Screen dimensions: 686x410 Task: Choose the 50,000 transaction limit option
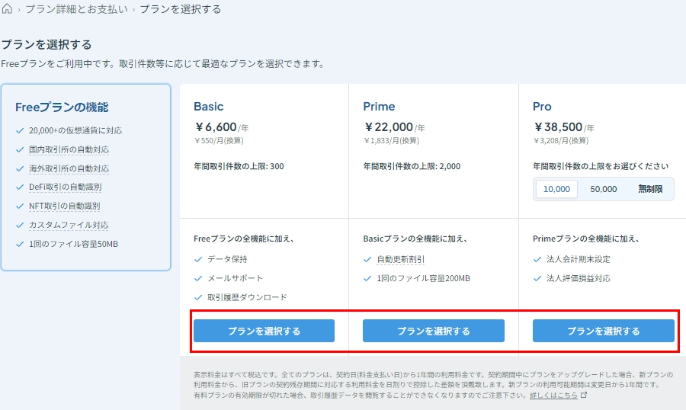tap(604, 189)
